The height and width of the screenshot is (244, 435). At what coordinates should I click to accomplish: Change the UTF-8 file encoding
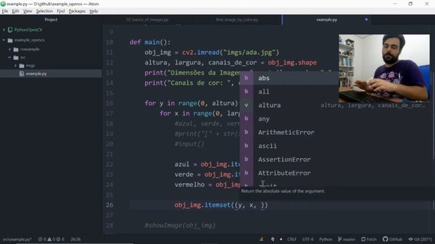[308, 239]
